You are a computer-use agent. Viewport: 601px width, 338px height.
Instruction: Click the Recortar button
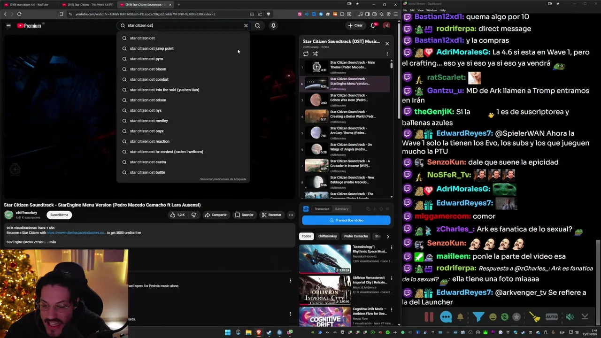272,215
